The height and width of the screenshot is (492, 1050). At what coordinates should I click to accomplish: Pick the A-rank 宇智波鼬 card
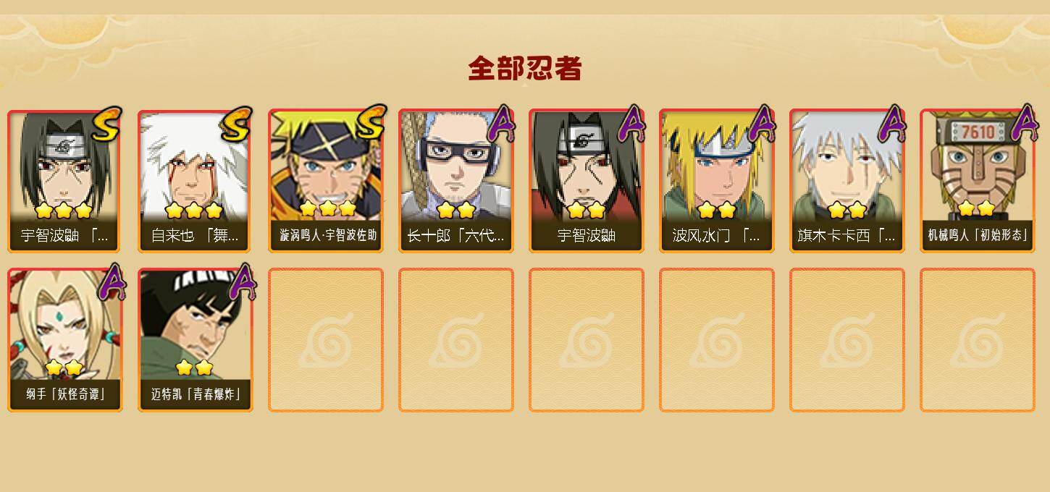(x=587, y=181)
